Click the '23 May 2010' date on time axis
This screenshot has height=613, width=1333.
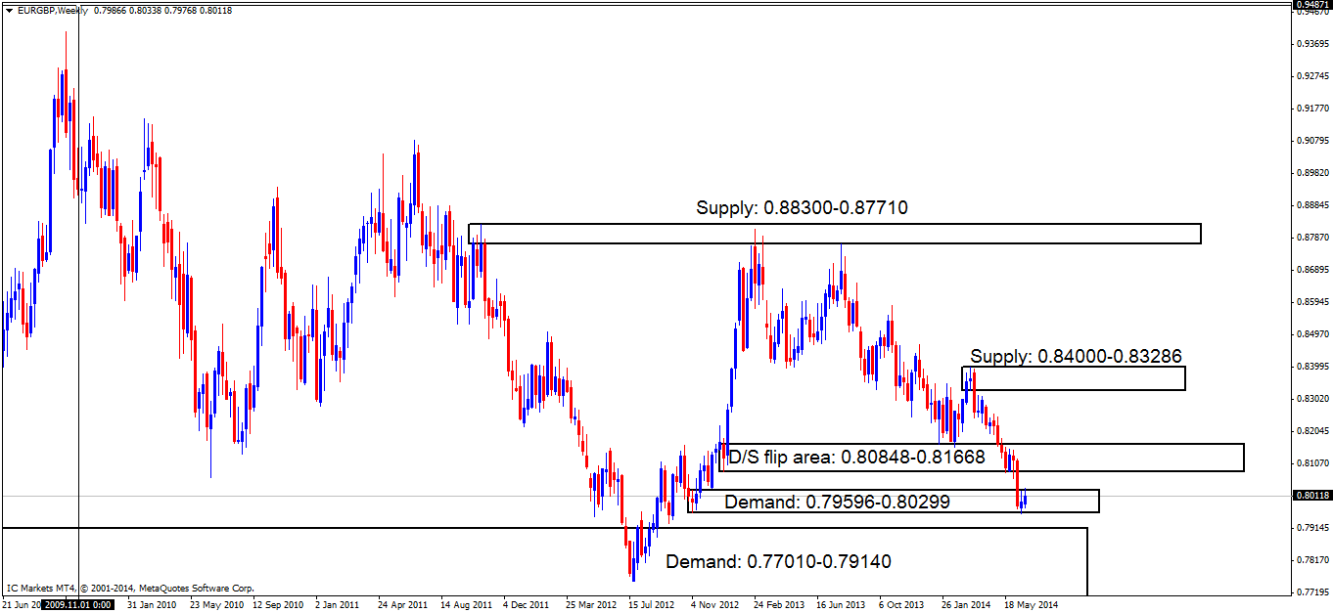pyautogui.click(x=216, y=604)
